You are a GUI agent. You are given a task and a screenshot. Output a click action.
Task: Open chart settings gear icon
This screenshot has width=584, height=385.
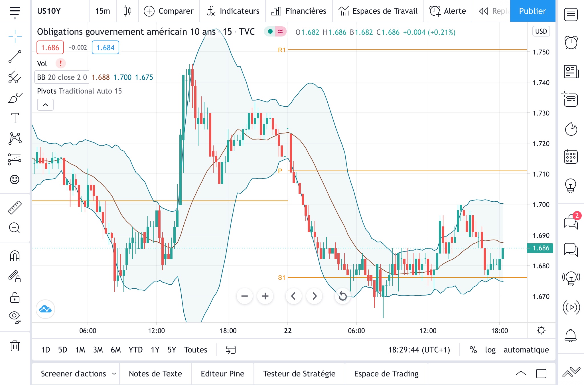pyautogui.click(x=541, y=331)
